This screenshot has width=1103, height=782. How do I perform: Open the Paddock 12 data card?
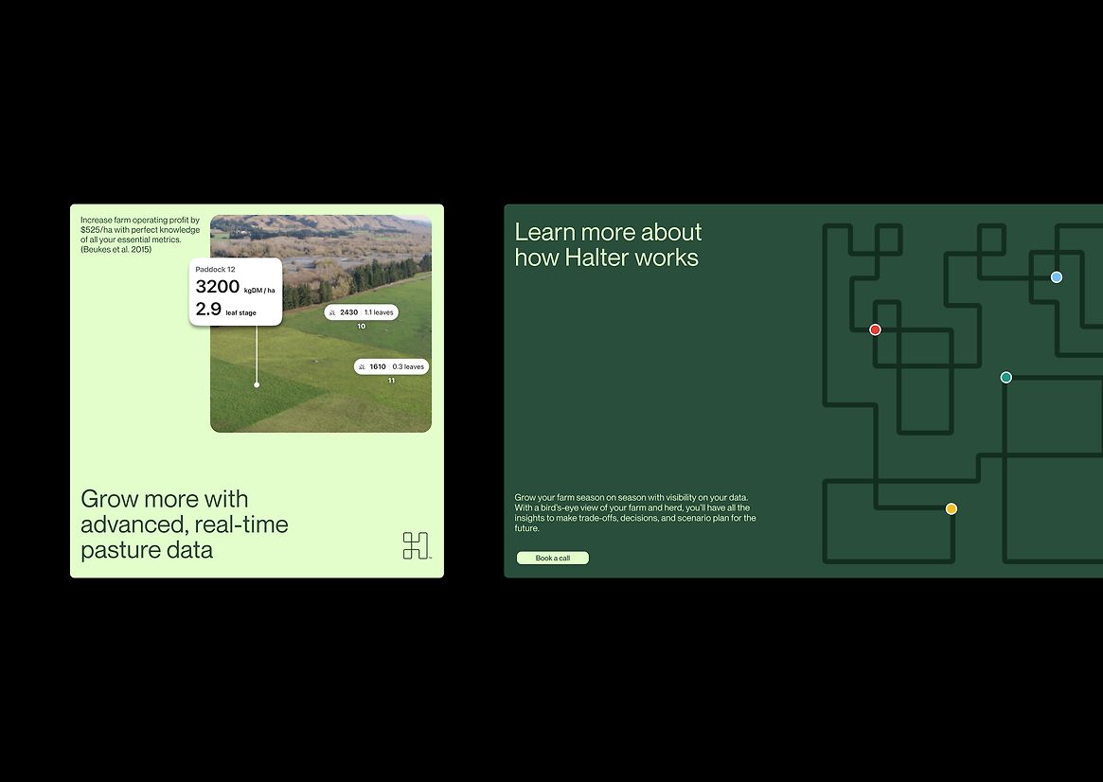236,292
